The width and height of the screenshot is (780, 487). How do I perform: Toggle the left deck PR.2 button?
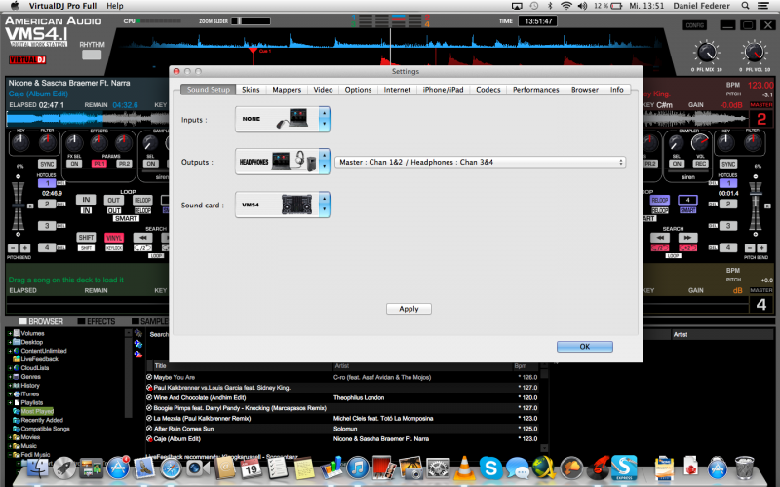pos(124,164)
